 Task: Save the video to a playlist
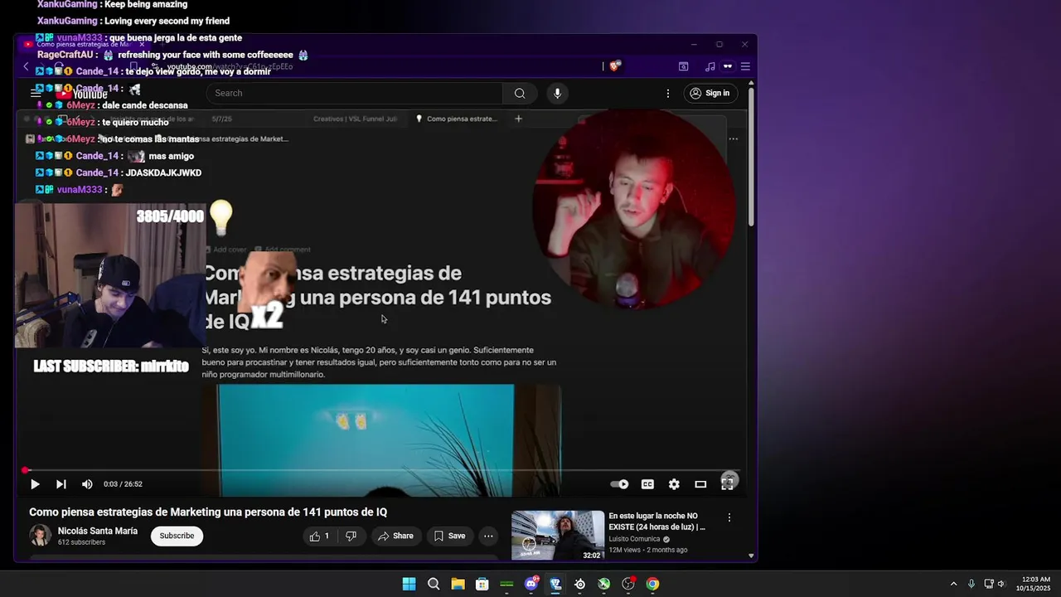coord(450,536)
